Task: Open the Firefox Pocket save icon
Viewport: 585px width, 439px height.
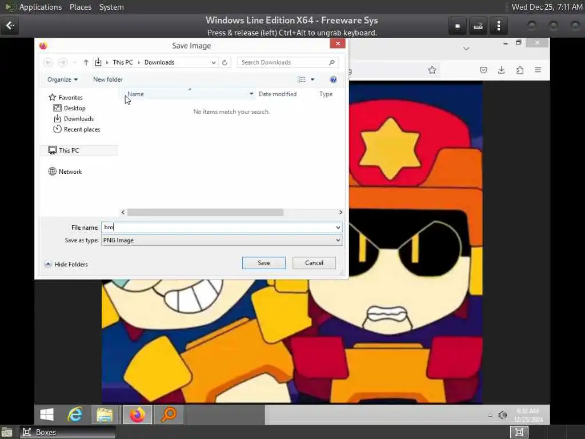Action: coord(483,70)
